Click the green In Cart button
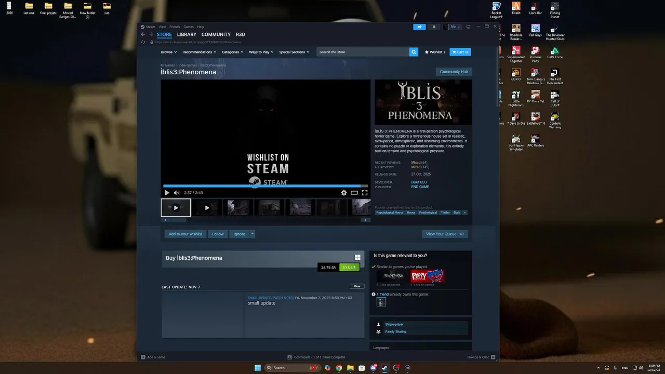Viewport: 665px width, 374px height. point(349,268)
